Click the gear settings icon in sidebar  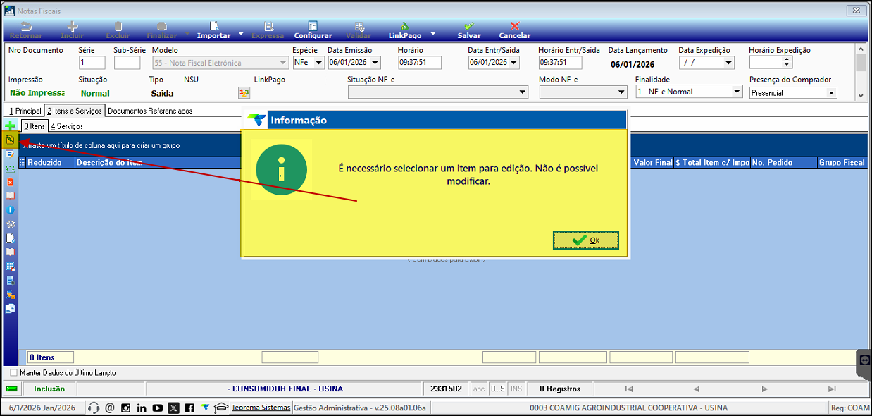10,224
